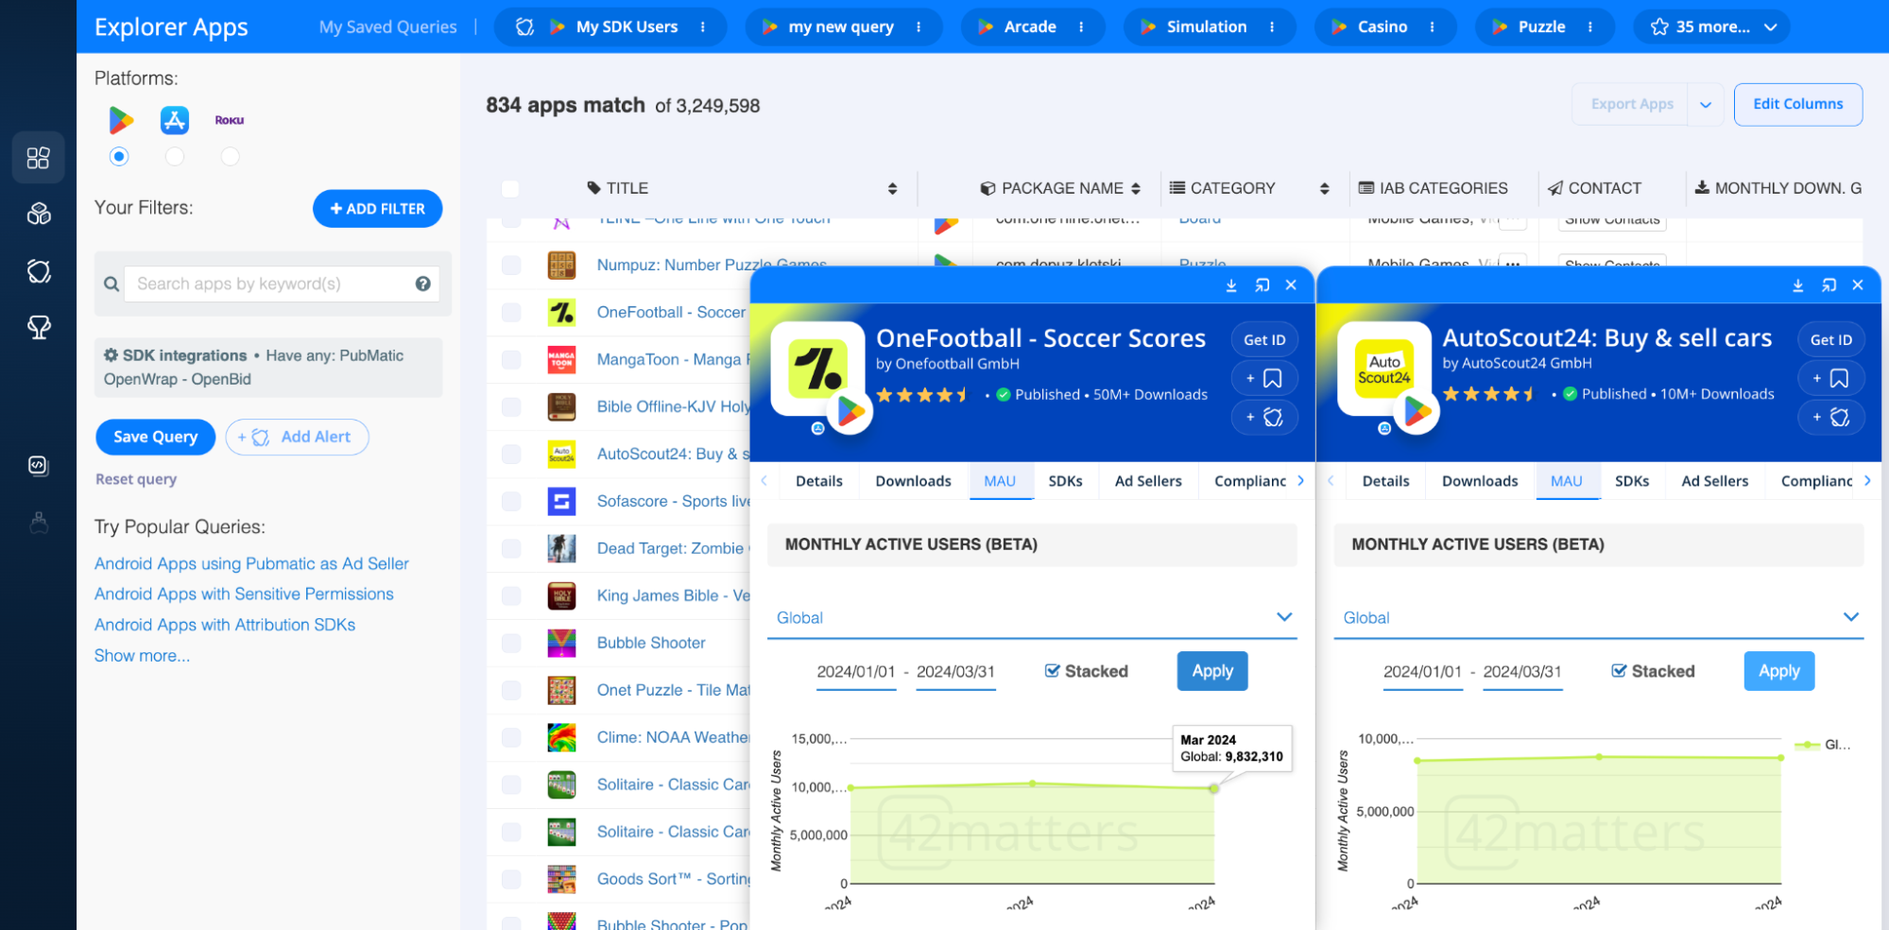Open the options menu for Casino query
Image resolution: width=1889 pixels, height=930 pixels.
click(x=1433, y=27)
